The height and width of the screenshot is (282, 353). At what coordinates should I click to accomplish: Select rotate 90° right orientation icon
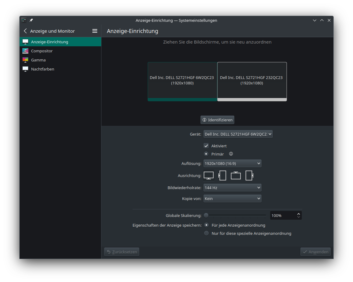(249, 175)
